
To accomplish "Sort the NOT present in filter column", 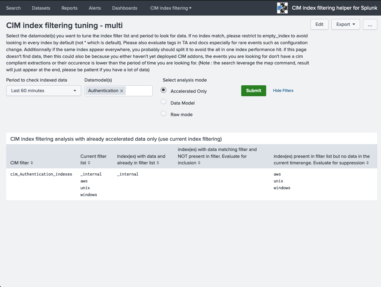I will (x=199, y=163).
